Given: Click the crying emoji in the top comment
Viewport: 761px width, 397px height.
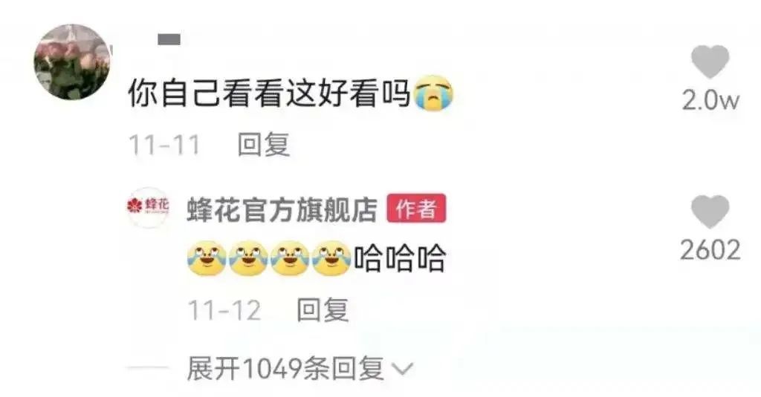Looking at the screenshot, I should click(x=433, y=93).
